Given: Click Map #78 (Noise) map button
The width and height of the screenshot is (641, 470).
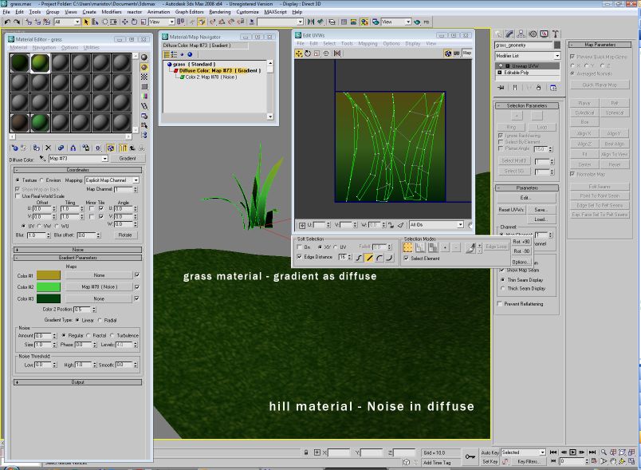Looking at the screenshot, I should click(99, 286).
